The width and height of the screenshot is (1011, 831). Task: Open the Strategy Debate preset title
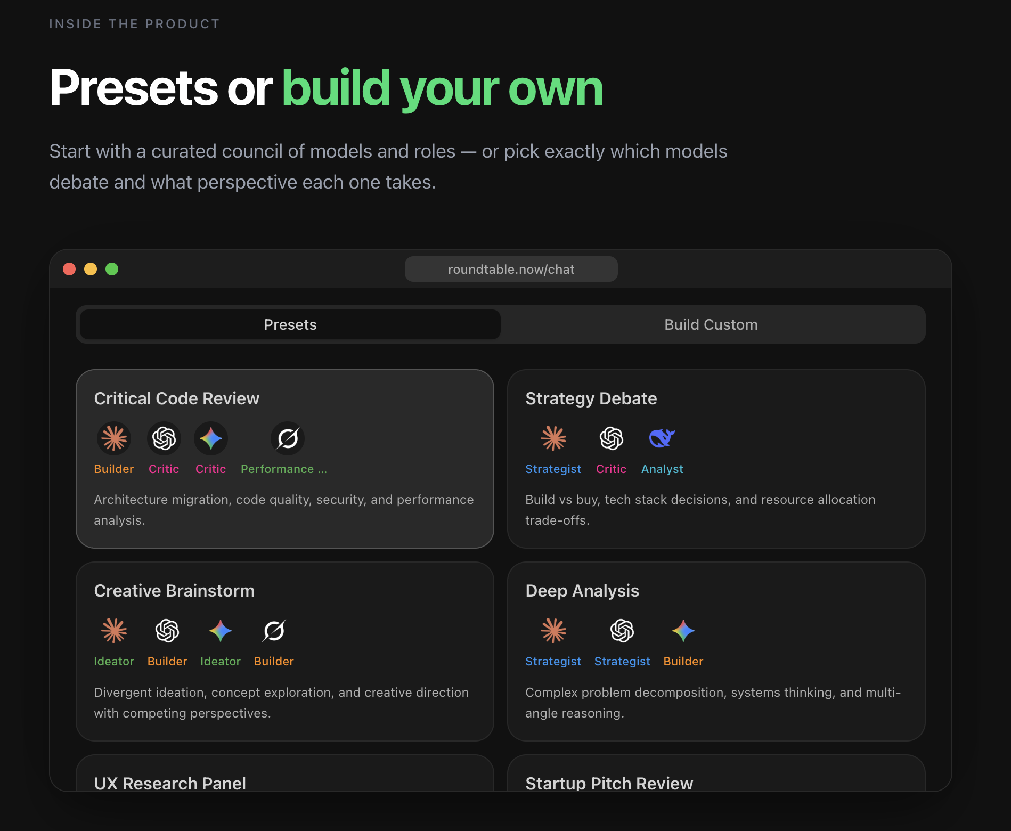pos(591,398)
